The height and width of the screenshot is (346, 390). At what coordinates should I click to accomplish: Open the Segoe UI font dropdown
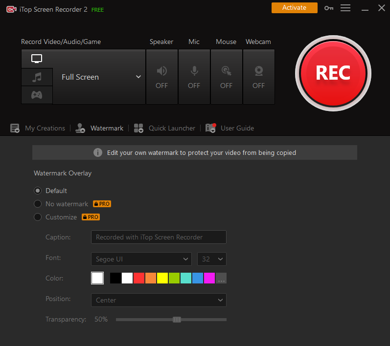click(141, 259)
